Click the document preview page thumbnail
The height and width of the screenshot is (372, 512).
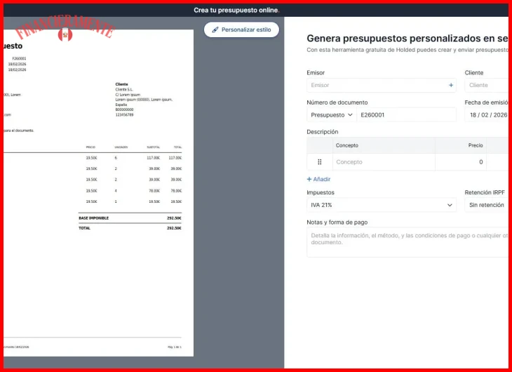pyautogui.click(x=98, y=193)
